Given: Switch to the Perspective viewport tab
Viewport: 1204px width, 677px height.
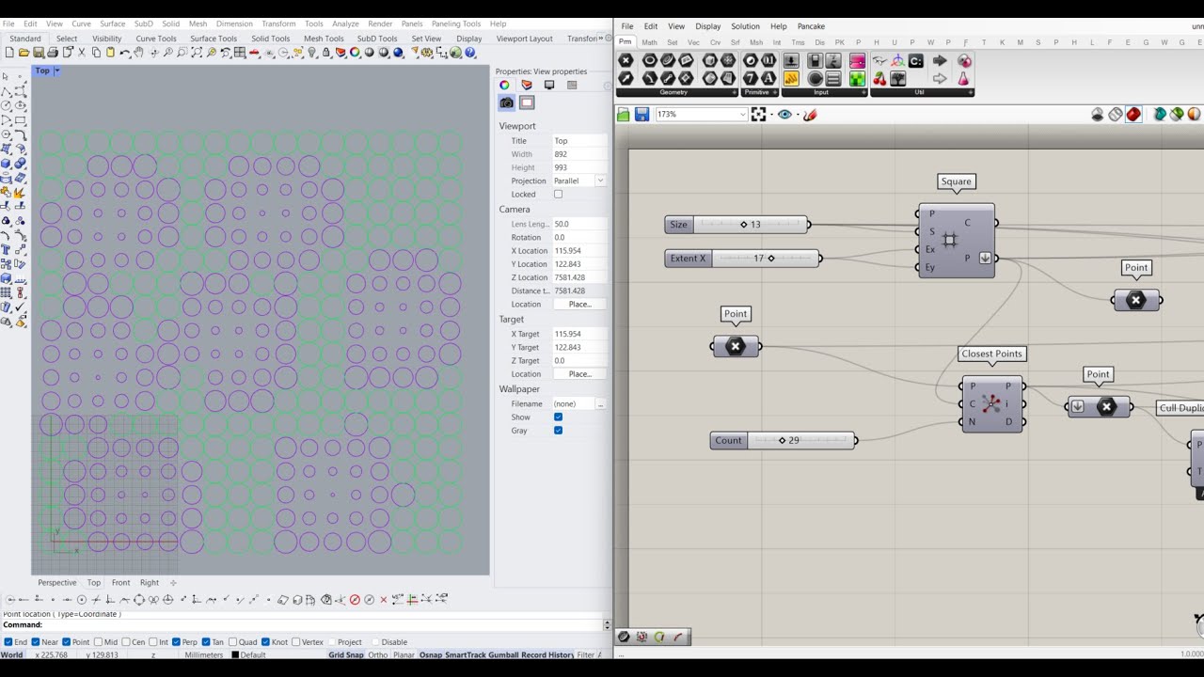Looking at the screenshot, I should pyautogui.click(x=57, y=583).
